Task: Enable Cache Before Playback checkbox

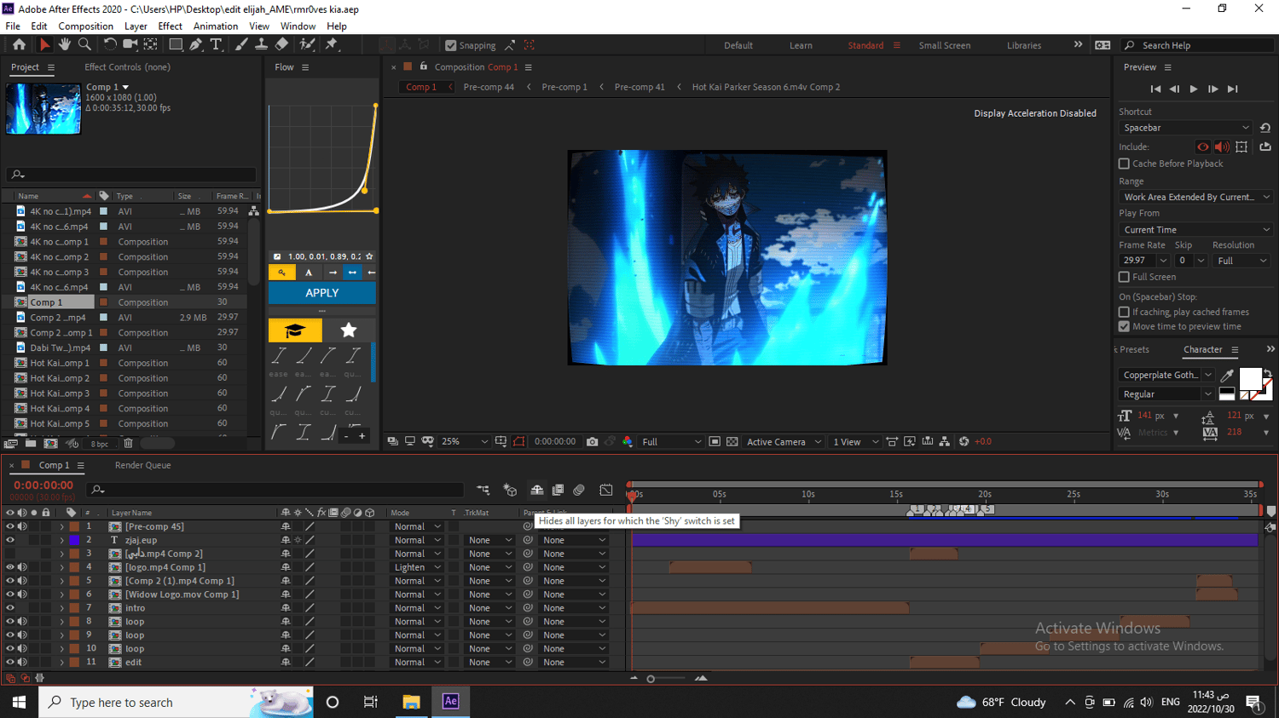Action: tap(1124, 164)
